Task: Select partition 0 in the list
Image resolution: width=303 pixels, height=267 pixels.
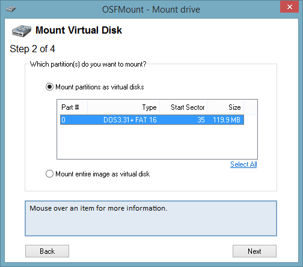Action: (x=152, y=119)
